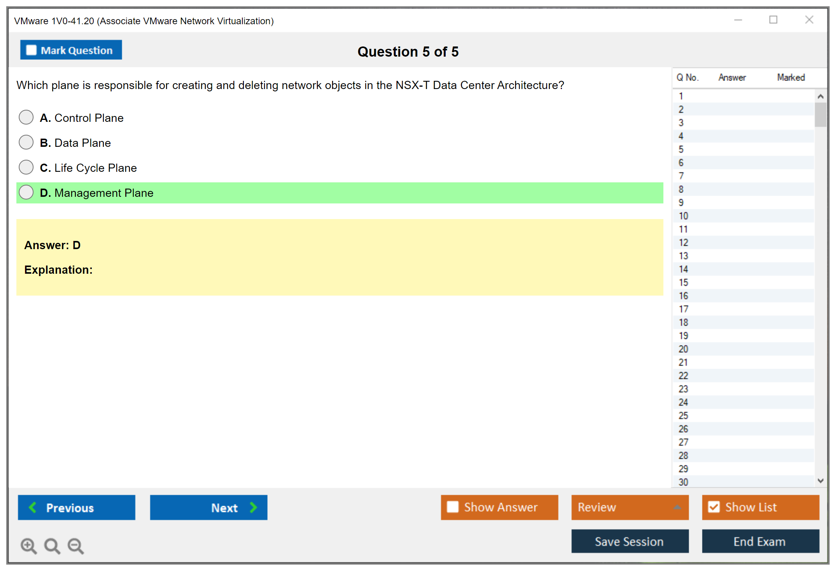Image resolution: width=839 pixels, height=574 pixels.
Task: Click the green right arrow on Next
Action: [x=253, y=507]
